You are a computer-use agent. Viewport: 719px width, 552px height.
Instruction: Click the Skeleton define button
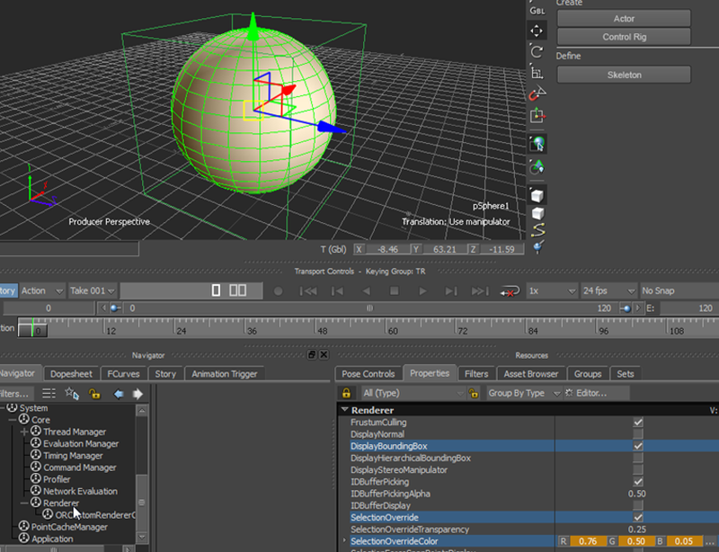(x=624, y=75)
